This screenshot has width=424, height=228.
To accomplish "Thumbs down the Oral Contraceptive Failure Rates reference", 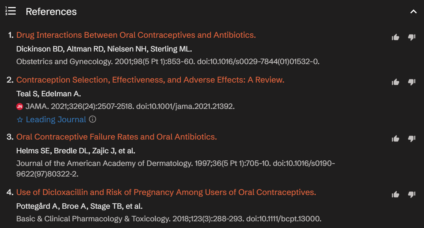I will (x=412, y=139).
